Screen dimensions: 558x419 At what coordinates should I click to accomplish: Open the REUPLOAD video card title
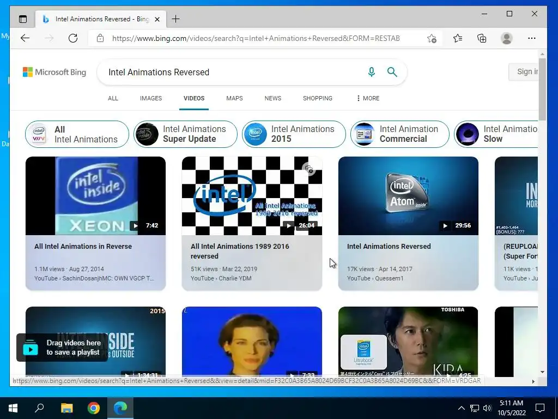pos(520,251)
